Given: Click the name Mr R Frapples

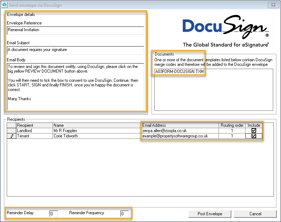Looking at the screenshot, I should pos(65,131).
